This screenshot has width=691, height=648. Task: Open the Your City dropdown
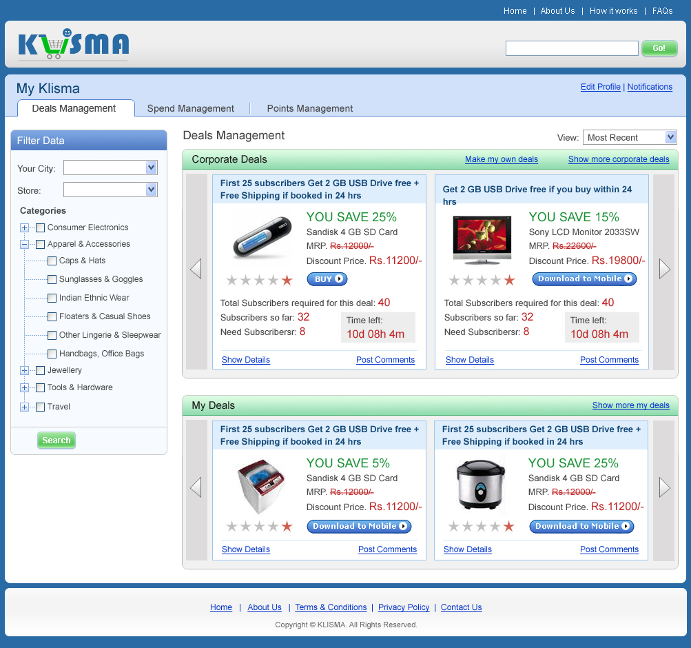111,168
